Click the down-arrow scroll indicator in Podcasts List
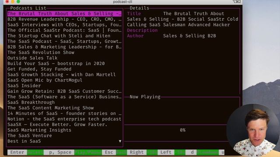 coord(120,141)
